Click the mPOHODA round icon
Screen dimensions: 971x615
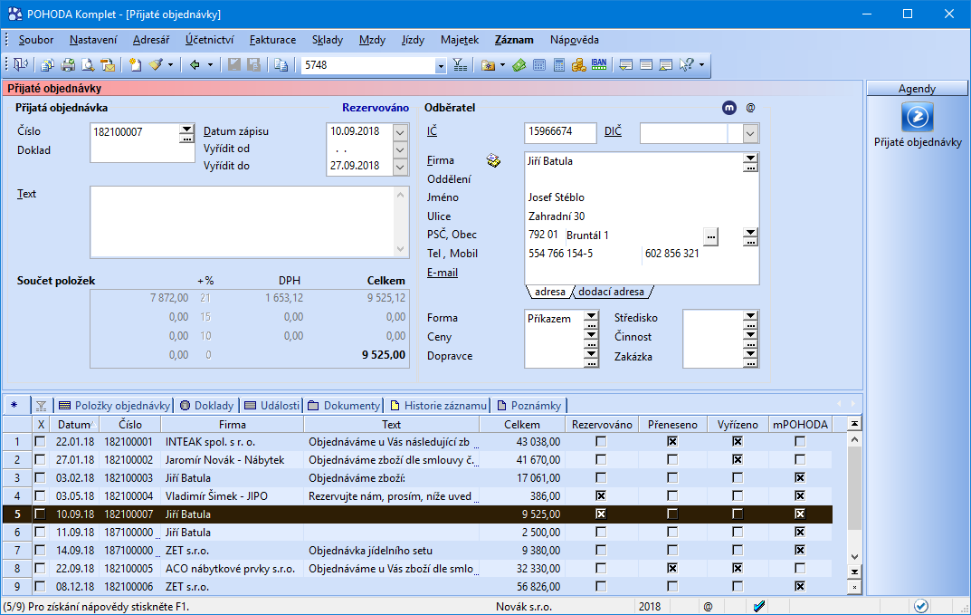[729, 108]
